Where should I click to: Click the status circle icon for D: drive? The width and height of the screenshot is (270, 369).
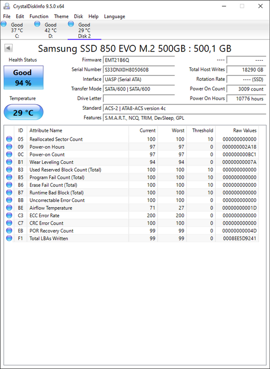click(37, 24)
